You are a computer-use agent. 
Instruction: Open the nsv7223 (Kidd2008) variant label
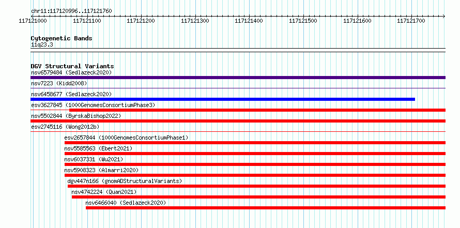[59, 83]
